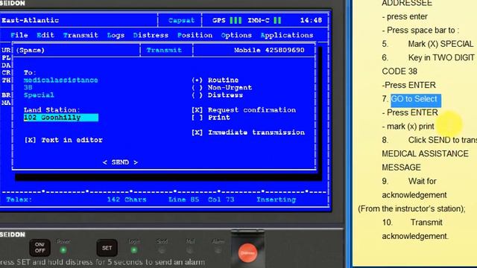Open the File menu

pyautogui.click(x=19, y=35)
